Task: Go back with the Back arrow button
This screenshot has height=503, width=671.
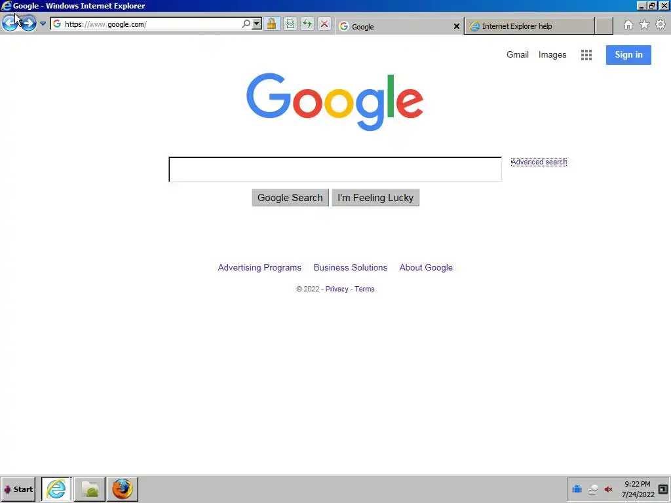Action: tap(10, 23)
